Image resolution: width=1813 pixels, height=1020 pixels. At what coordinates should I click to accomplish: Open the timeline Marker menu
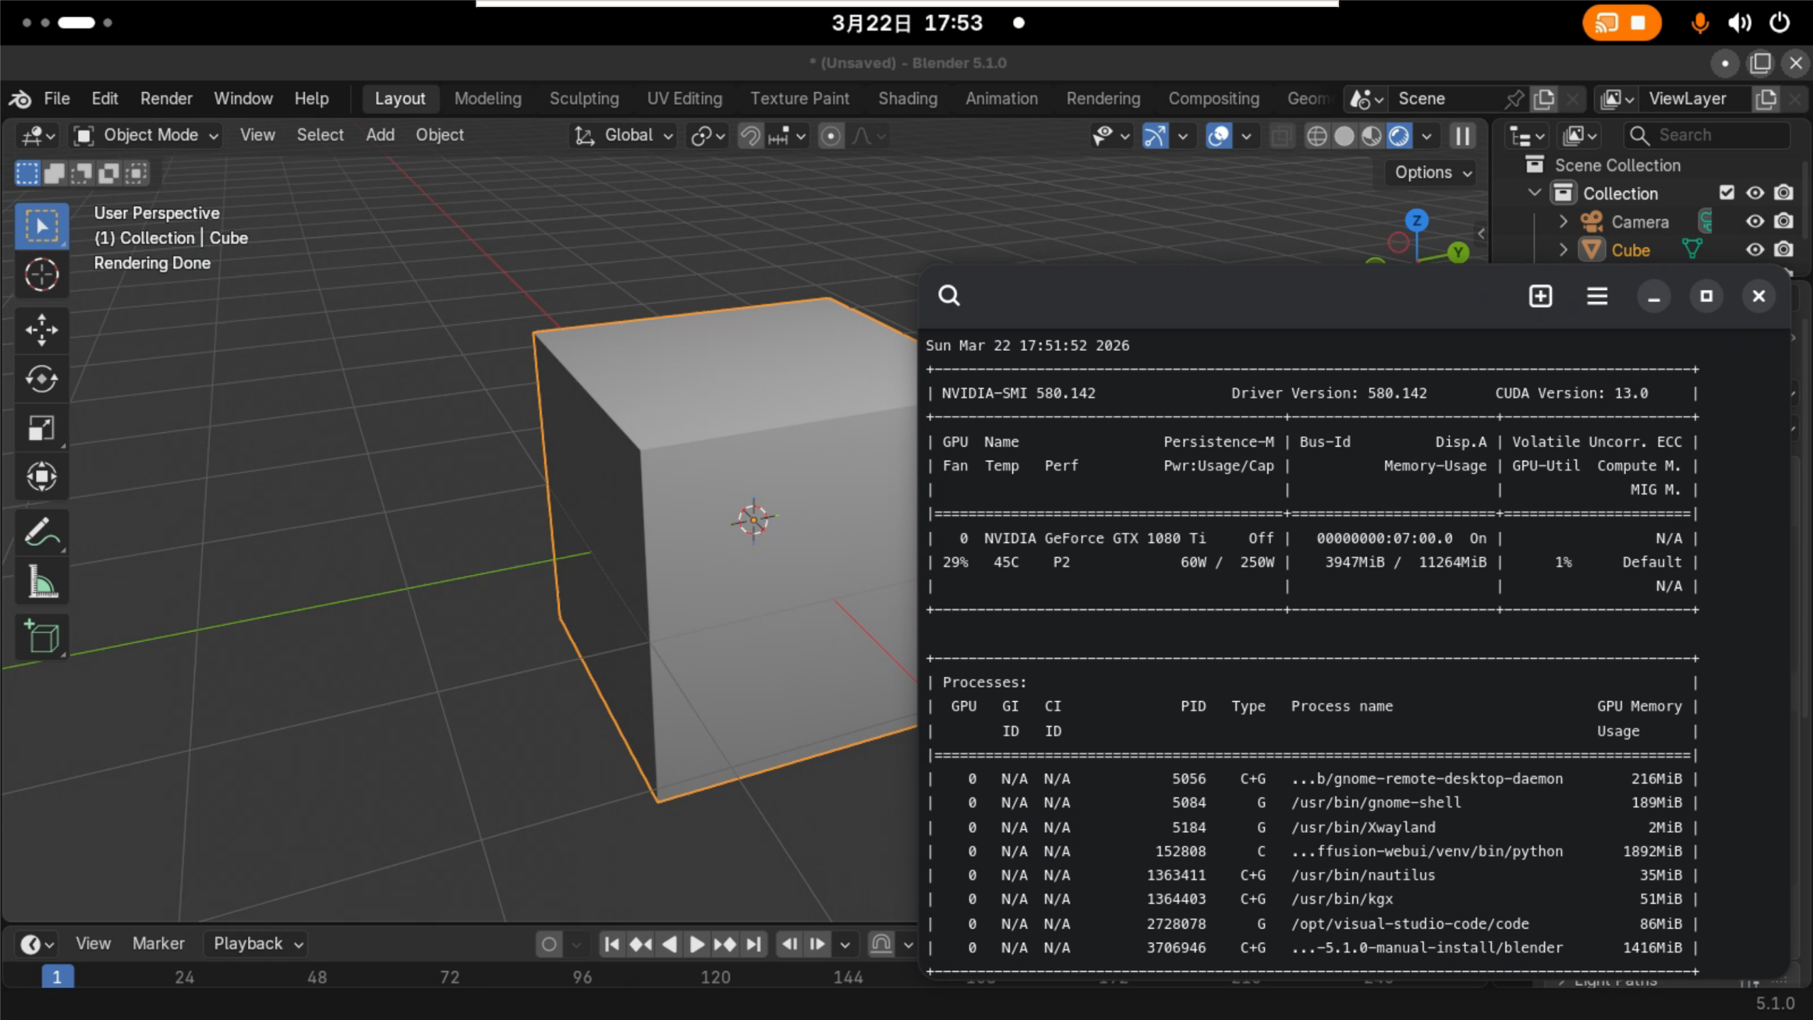pos(158,944)
